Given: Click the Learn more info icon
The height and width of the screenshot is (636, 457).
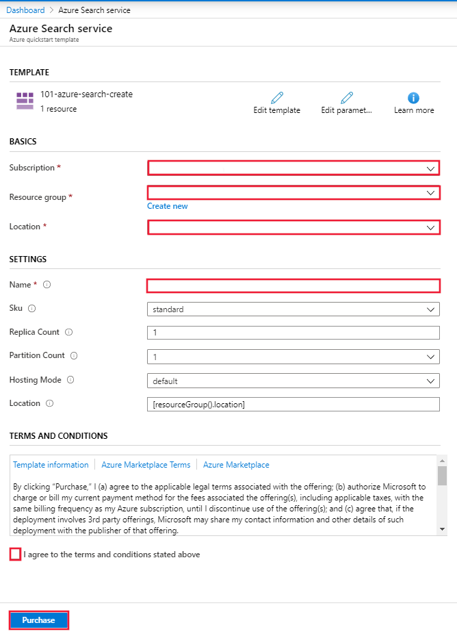Looking at the screenshot, I should pyautogui.click(x=413, y=98).
